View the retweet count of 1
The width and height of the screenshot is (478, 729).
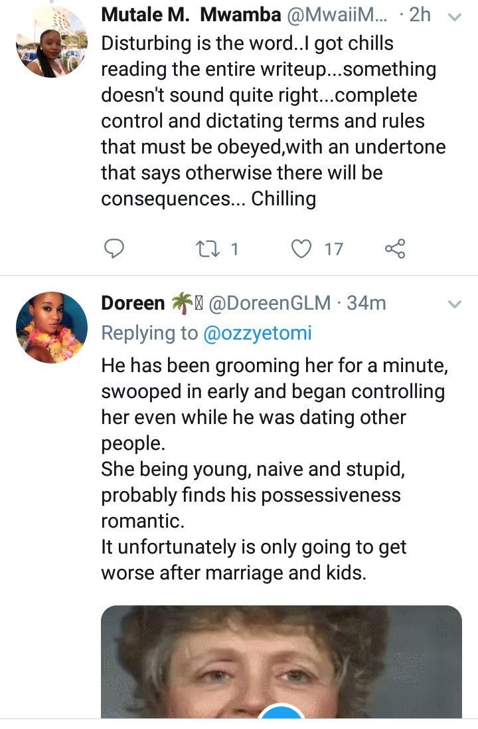coord(234,249)
